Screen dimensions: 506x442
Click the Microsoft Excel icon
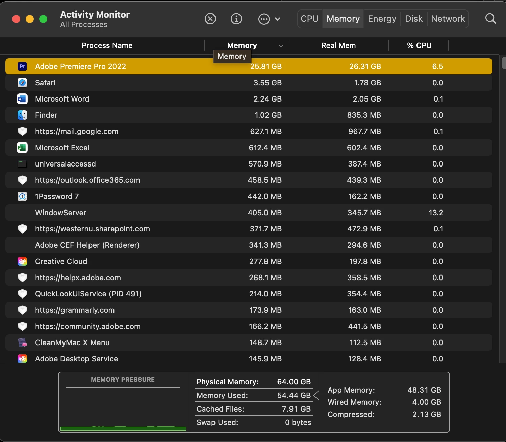tap(22, 148)
